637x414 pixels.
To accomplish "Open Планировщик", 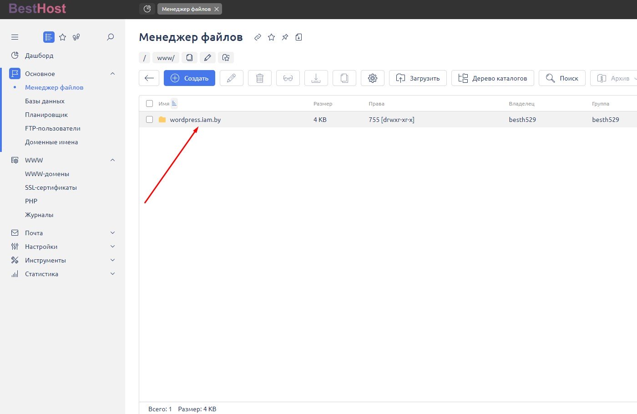I will (x=46, y=115).
